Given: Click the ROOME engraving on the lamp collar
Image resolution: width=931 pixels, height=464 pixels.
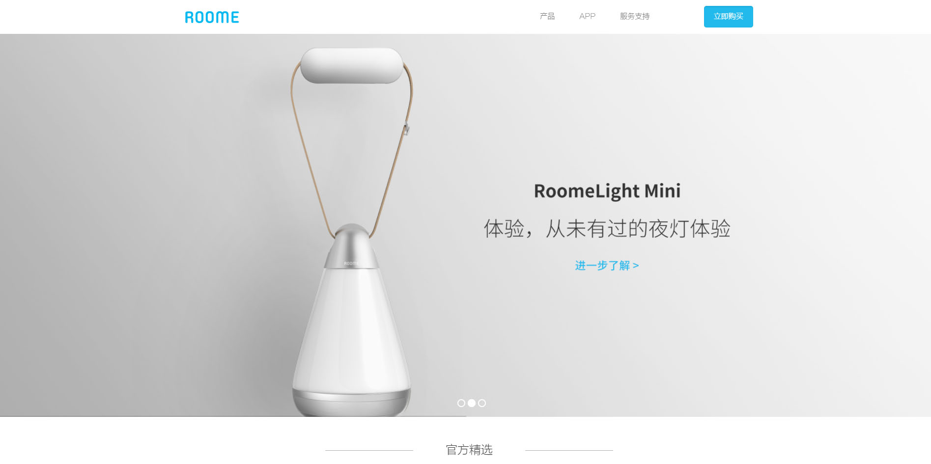Looking at the screenshot, I should [351, 264].
